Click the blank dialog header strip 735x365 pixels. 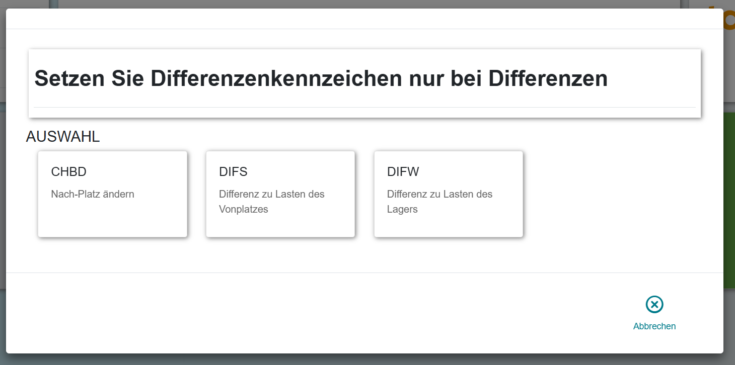pos(364,19)
